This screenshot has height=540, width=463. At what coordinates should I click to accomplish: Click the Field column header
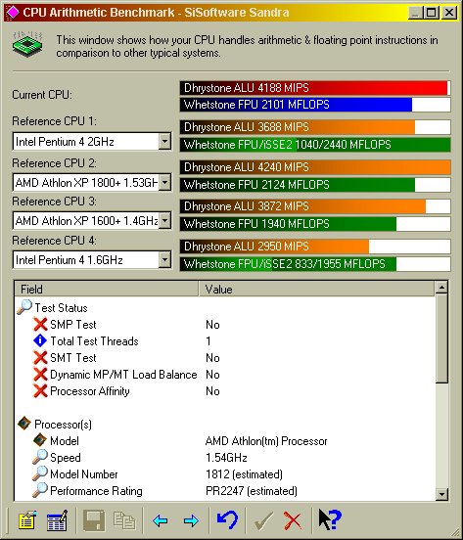coord(107,289)
